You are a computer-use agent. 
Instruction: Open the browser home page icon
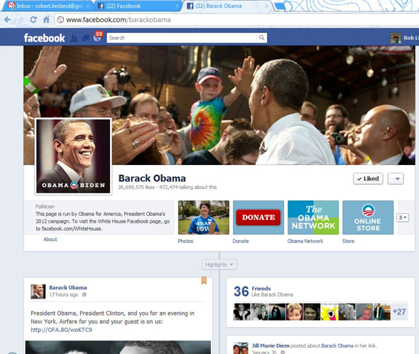point(46,19)
